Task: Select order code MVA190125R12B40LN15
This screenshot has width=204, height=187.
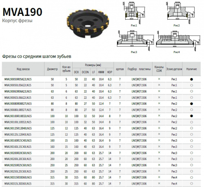Action: [18, 128]
